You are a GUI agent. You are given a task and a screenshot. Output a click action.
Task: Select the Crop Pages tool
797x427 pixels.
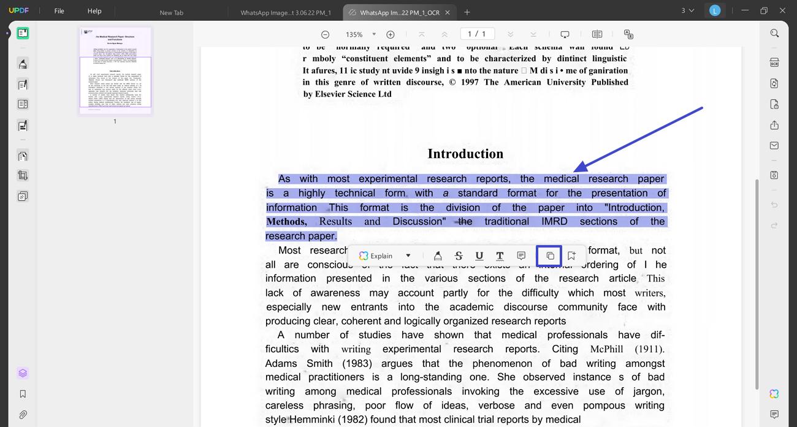click(23, 175)
